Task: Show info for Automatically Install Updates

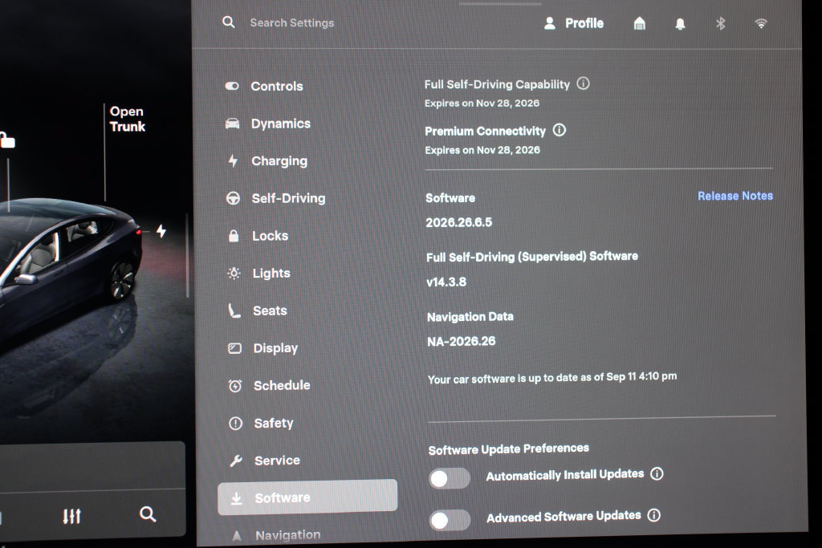Action: pyautogui.click(x=657, y=473)
